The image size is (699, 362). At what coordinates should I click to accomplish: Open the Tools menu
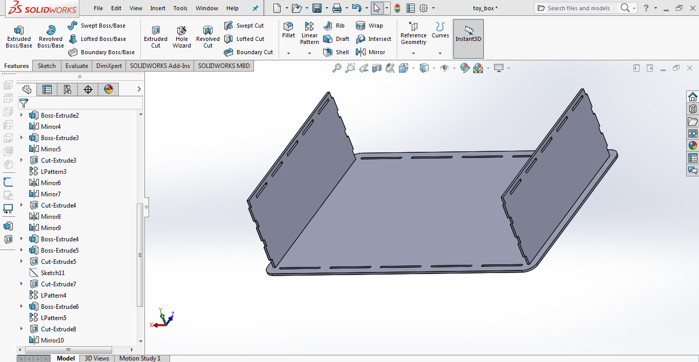tap(180, 8)
